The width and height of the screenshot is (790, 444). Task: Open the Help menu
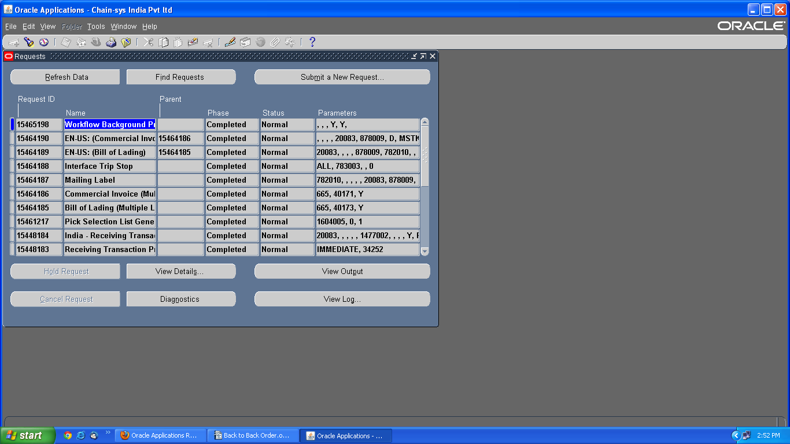tap(150, 27)
